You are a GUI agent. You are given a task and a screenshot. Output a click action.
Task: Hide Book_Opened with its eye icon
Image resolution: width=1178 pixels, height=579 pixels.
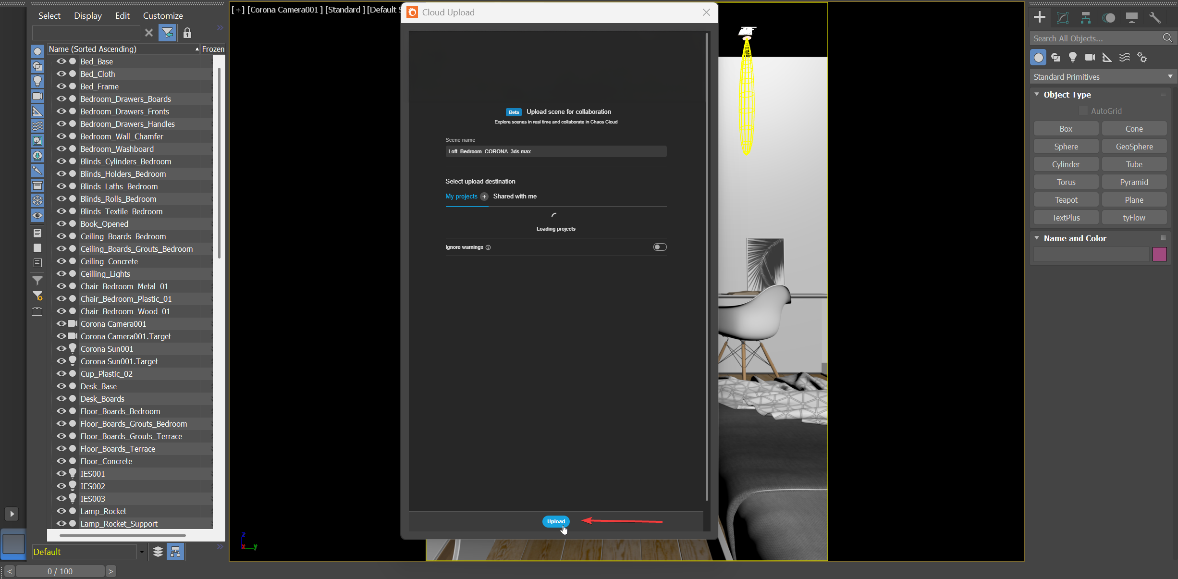click(x=61, y=223)
